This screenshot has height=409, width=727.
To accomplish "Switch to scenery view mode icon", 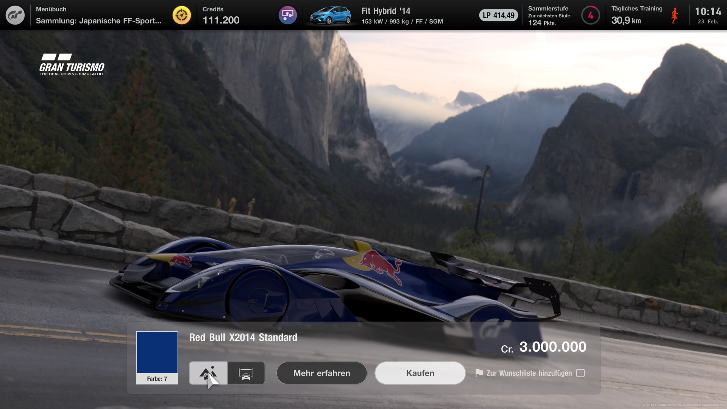I will (208, 373).
